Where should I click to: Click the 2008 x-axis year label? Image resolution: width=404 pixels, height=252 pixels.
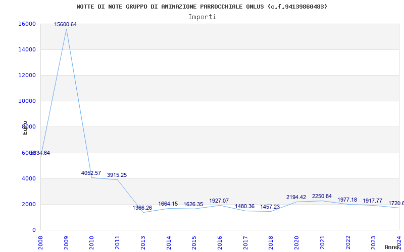pos(40,243)
